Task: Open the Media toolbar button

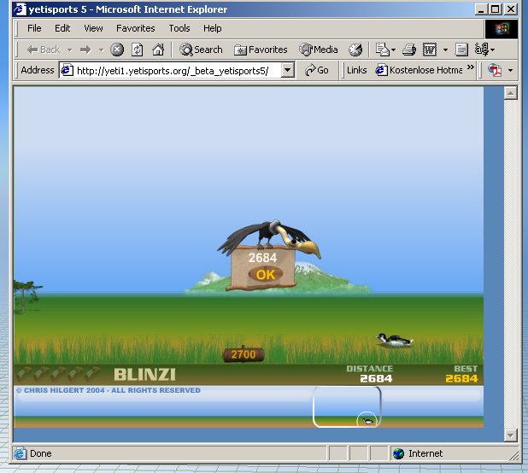Action: (318, 50)
